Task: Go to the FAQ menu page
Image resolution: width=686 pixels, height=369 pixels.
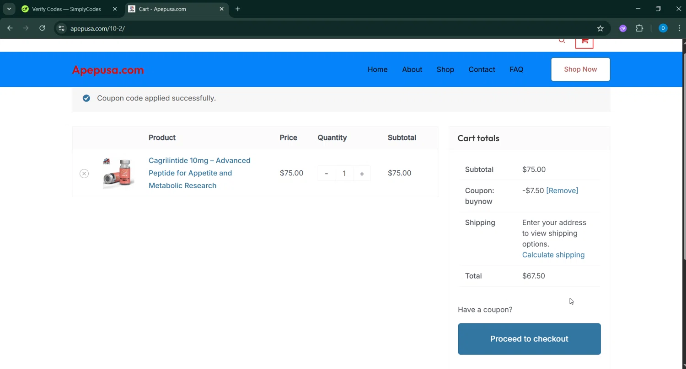Action: 516,69
